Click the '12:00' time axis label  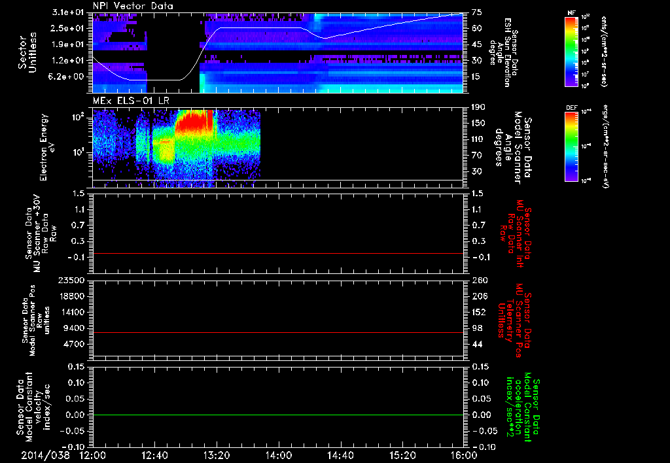(x=93, y=455)
